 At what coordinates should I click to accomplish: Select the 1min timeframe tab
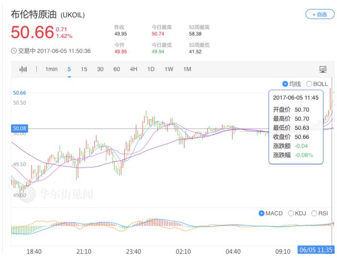point(51,69)
